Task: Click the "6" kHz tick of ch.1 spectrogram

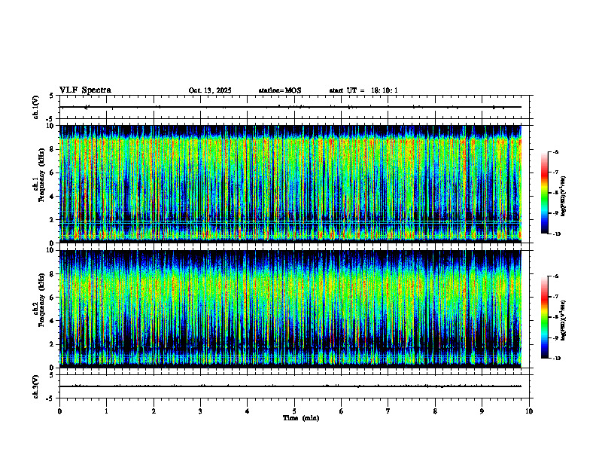Action: [52, 172]
